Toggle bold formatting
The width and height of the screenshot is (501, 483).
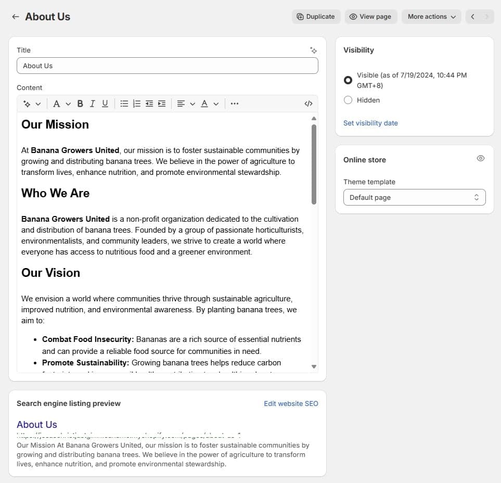coord(80,104)
